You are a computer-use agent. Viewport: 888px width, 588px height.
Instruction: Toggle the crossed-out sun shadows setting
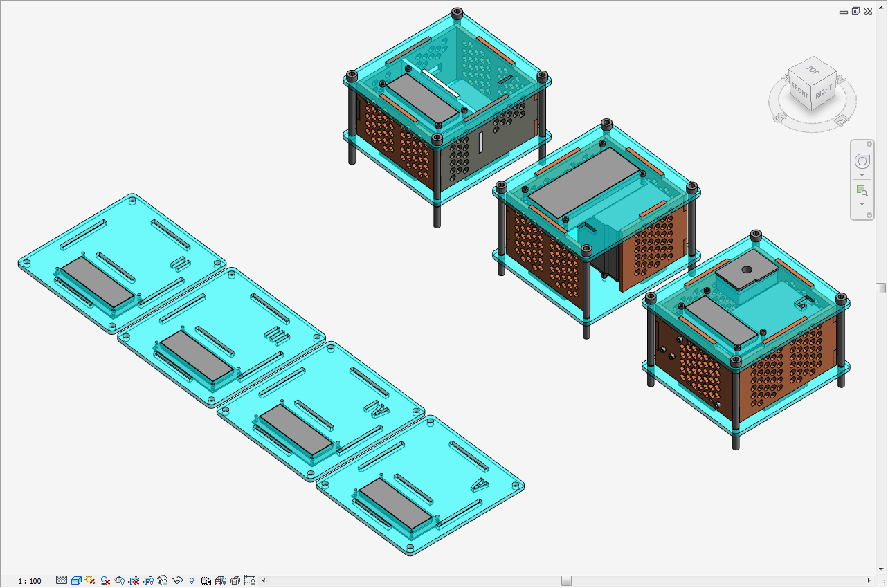point(91,580)
